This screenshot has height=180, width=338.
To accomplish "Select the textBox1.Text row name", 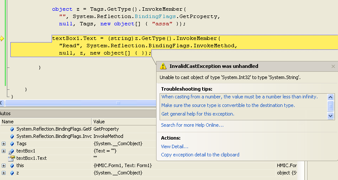I will click(31, 158).
